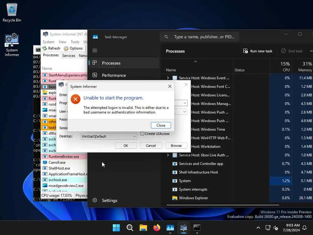
Task: Click the Windows Explorer folder icon in list
Action: pos(175,198)
